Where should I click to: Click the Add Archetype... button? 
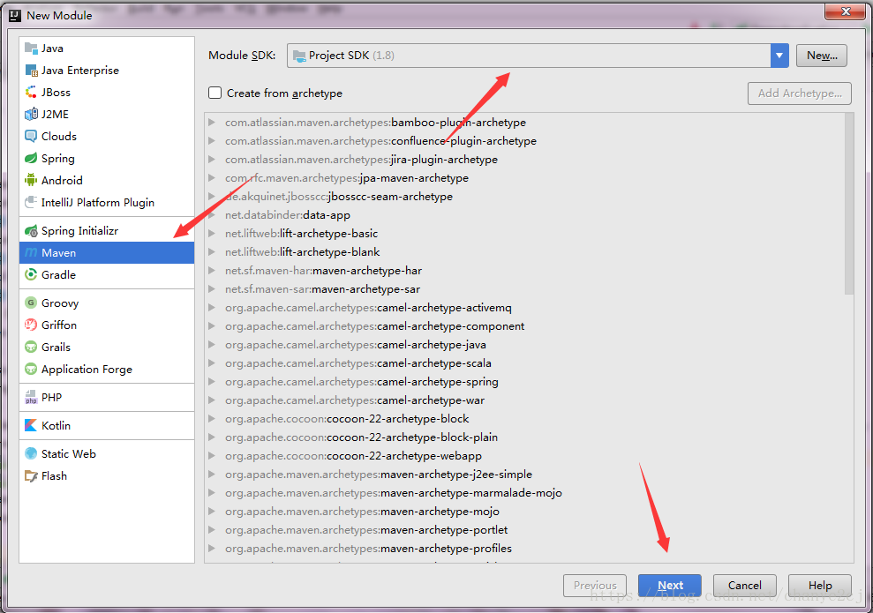point(800,93)
